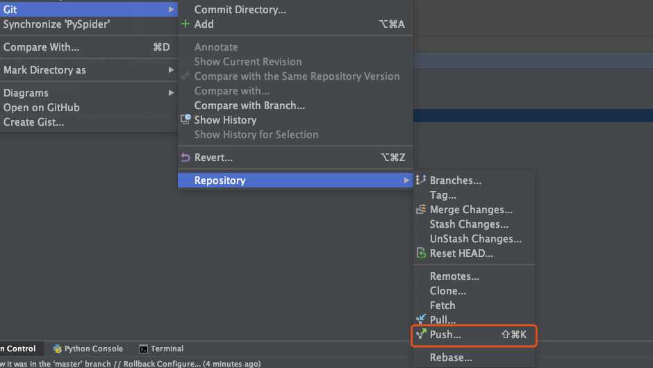
Task: Open the Python Console tab
Action: pyautogui.click(x=93, y=349)
